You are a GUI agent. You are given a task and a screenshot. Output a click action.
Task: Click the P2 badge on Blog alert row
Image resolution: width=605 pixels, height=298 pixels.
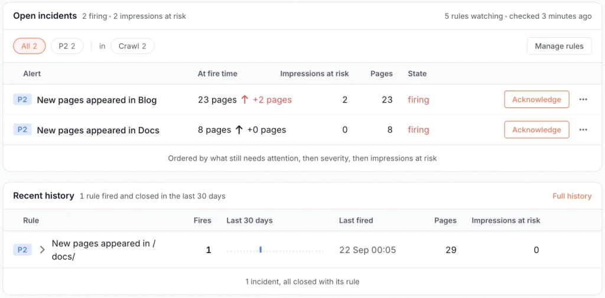coord(22,100)
